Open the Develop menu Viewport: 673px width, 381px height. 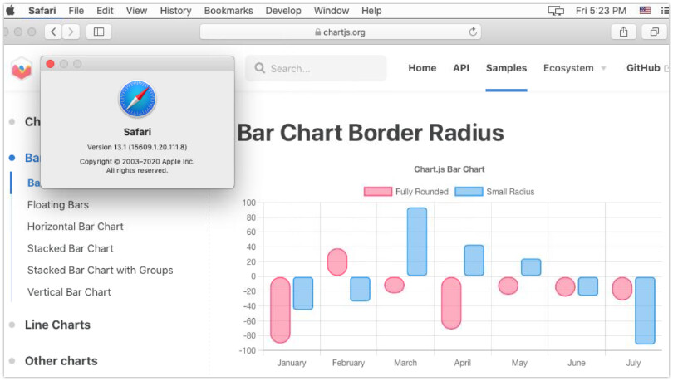tap(283, 11)
